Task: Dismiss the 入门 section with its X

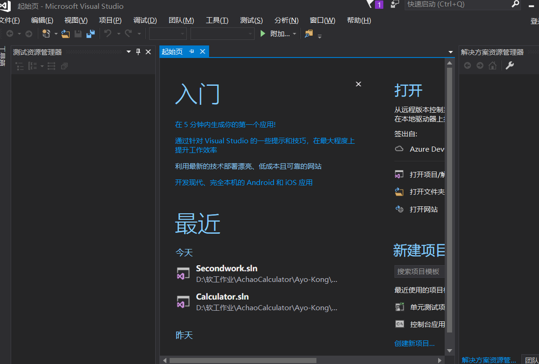Action: [358, 84]
